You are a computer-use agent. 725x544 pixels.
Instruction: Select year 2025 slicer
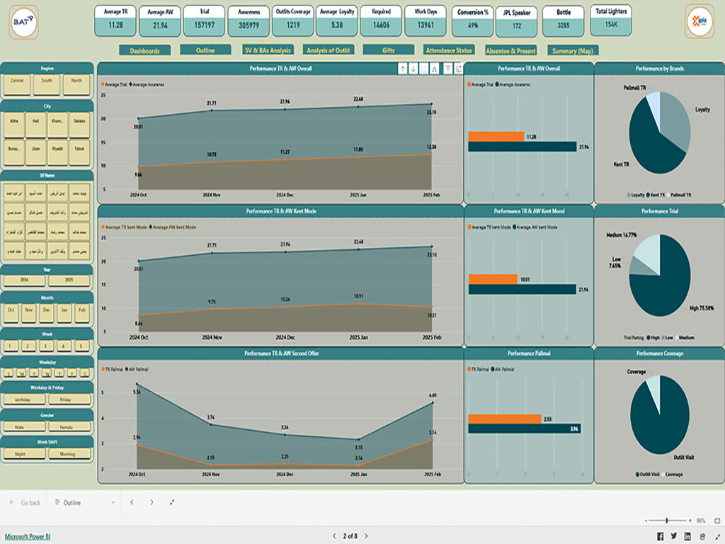[x=69, y=280]
